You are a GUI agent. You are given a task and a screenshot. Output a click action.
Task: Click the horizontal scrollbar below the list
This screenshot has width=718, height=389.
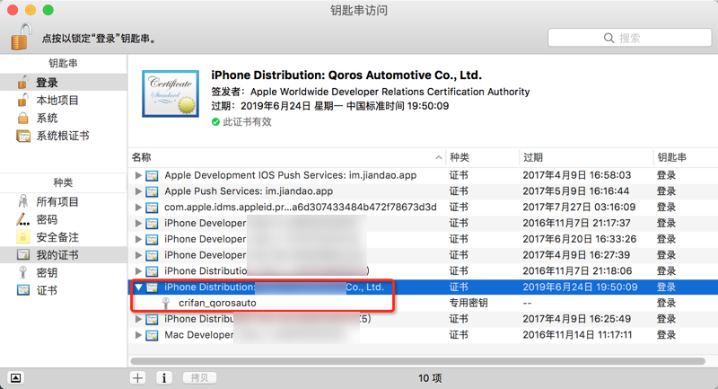point(417,361)
